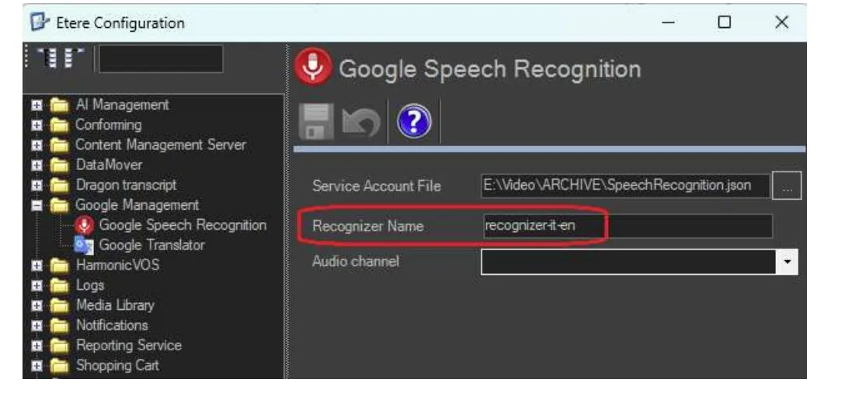Image resolution: width=845 pixels, height=400 pixels.
Task: Select the Shopping Cart tree item
Action: 116,366
